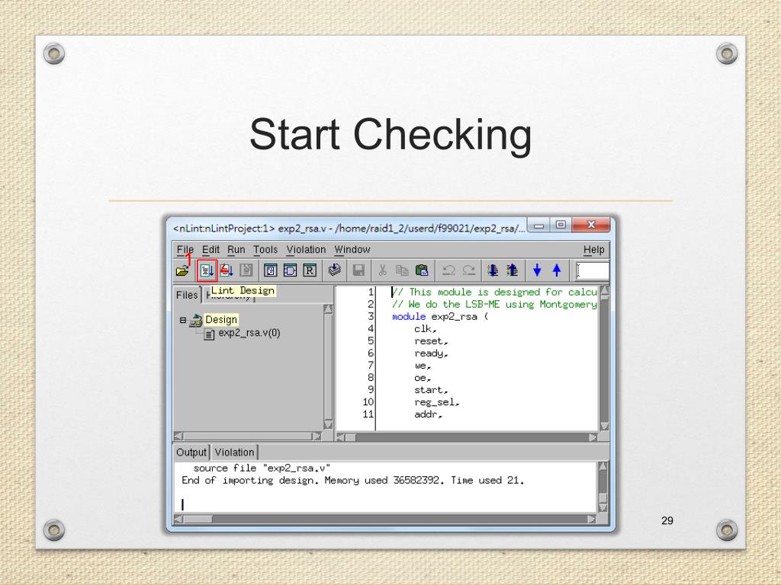
Task: Click the Lint Design toolbar icon
Action: click(207, 270)
